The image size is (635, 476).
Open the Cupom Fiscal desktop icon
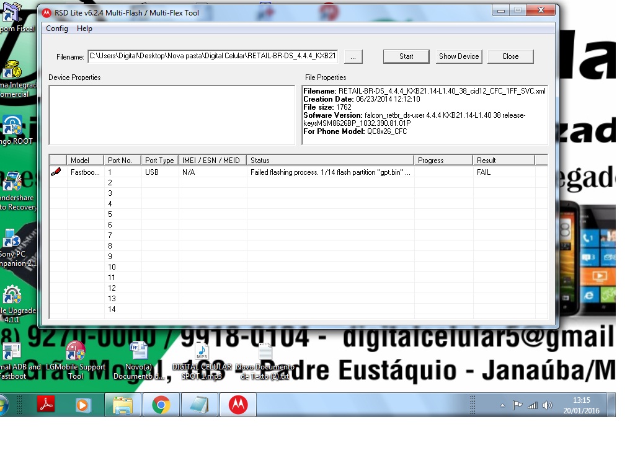16,17
